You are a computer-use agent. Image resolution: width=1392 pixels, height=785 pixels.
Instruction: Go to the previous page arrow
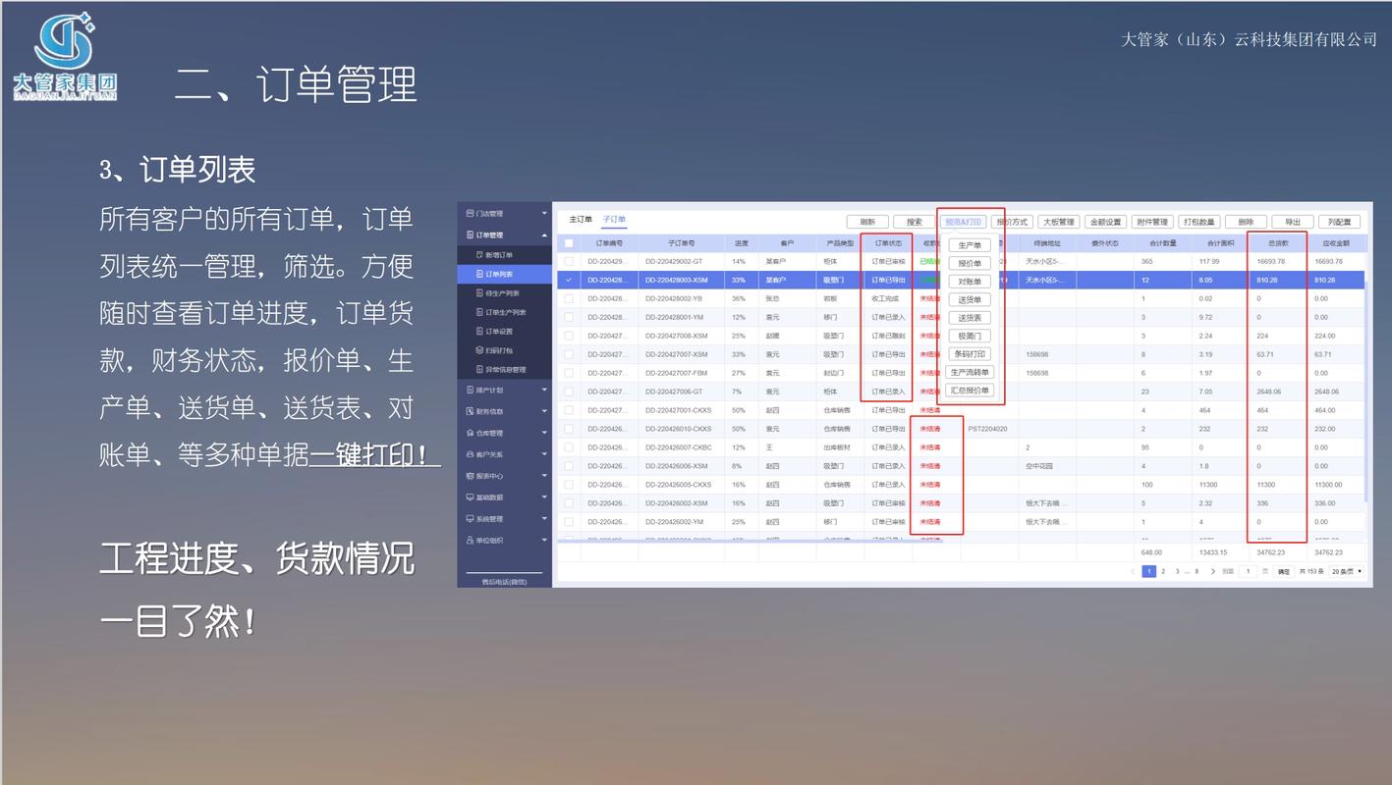click(x=1133, y=571)
